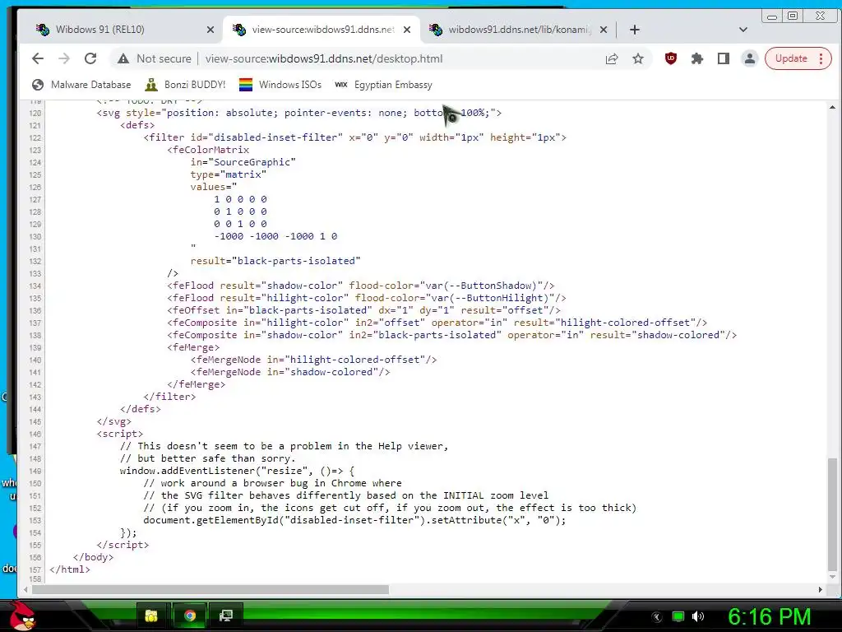This screenshot has height=632, width=842.
Task: Click the WIX Egyptian Embassy favicon
Action: click(341, 85)
